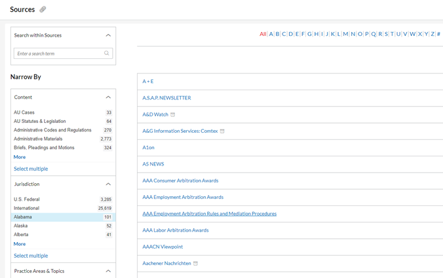Show More content types under Content

coord(20,157)
